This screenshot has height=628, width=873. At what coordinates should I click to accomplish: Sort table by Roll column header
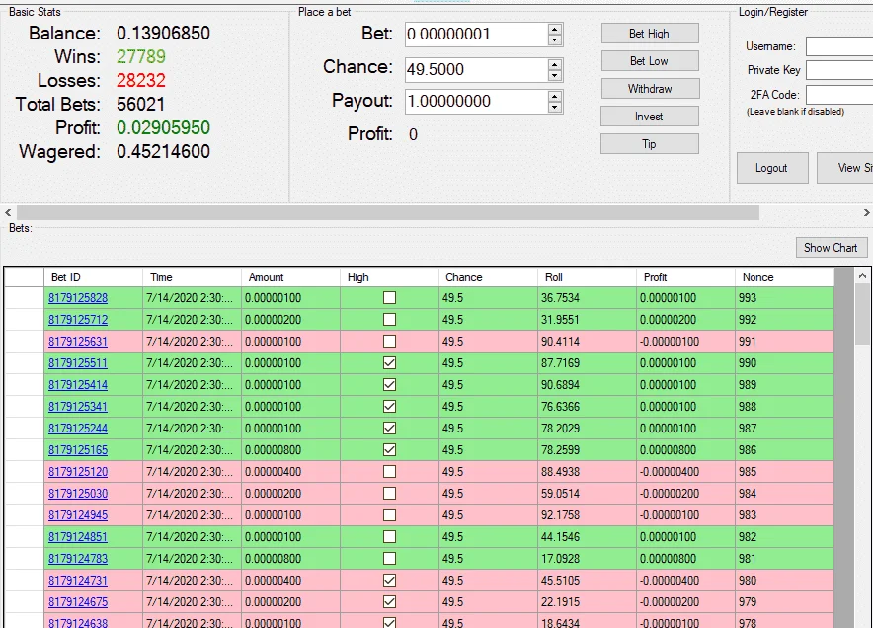coord(587,277)
